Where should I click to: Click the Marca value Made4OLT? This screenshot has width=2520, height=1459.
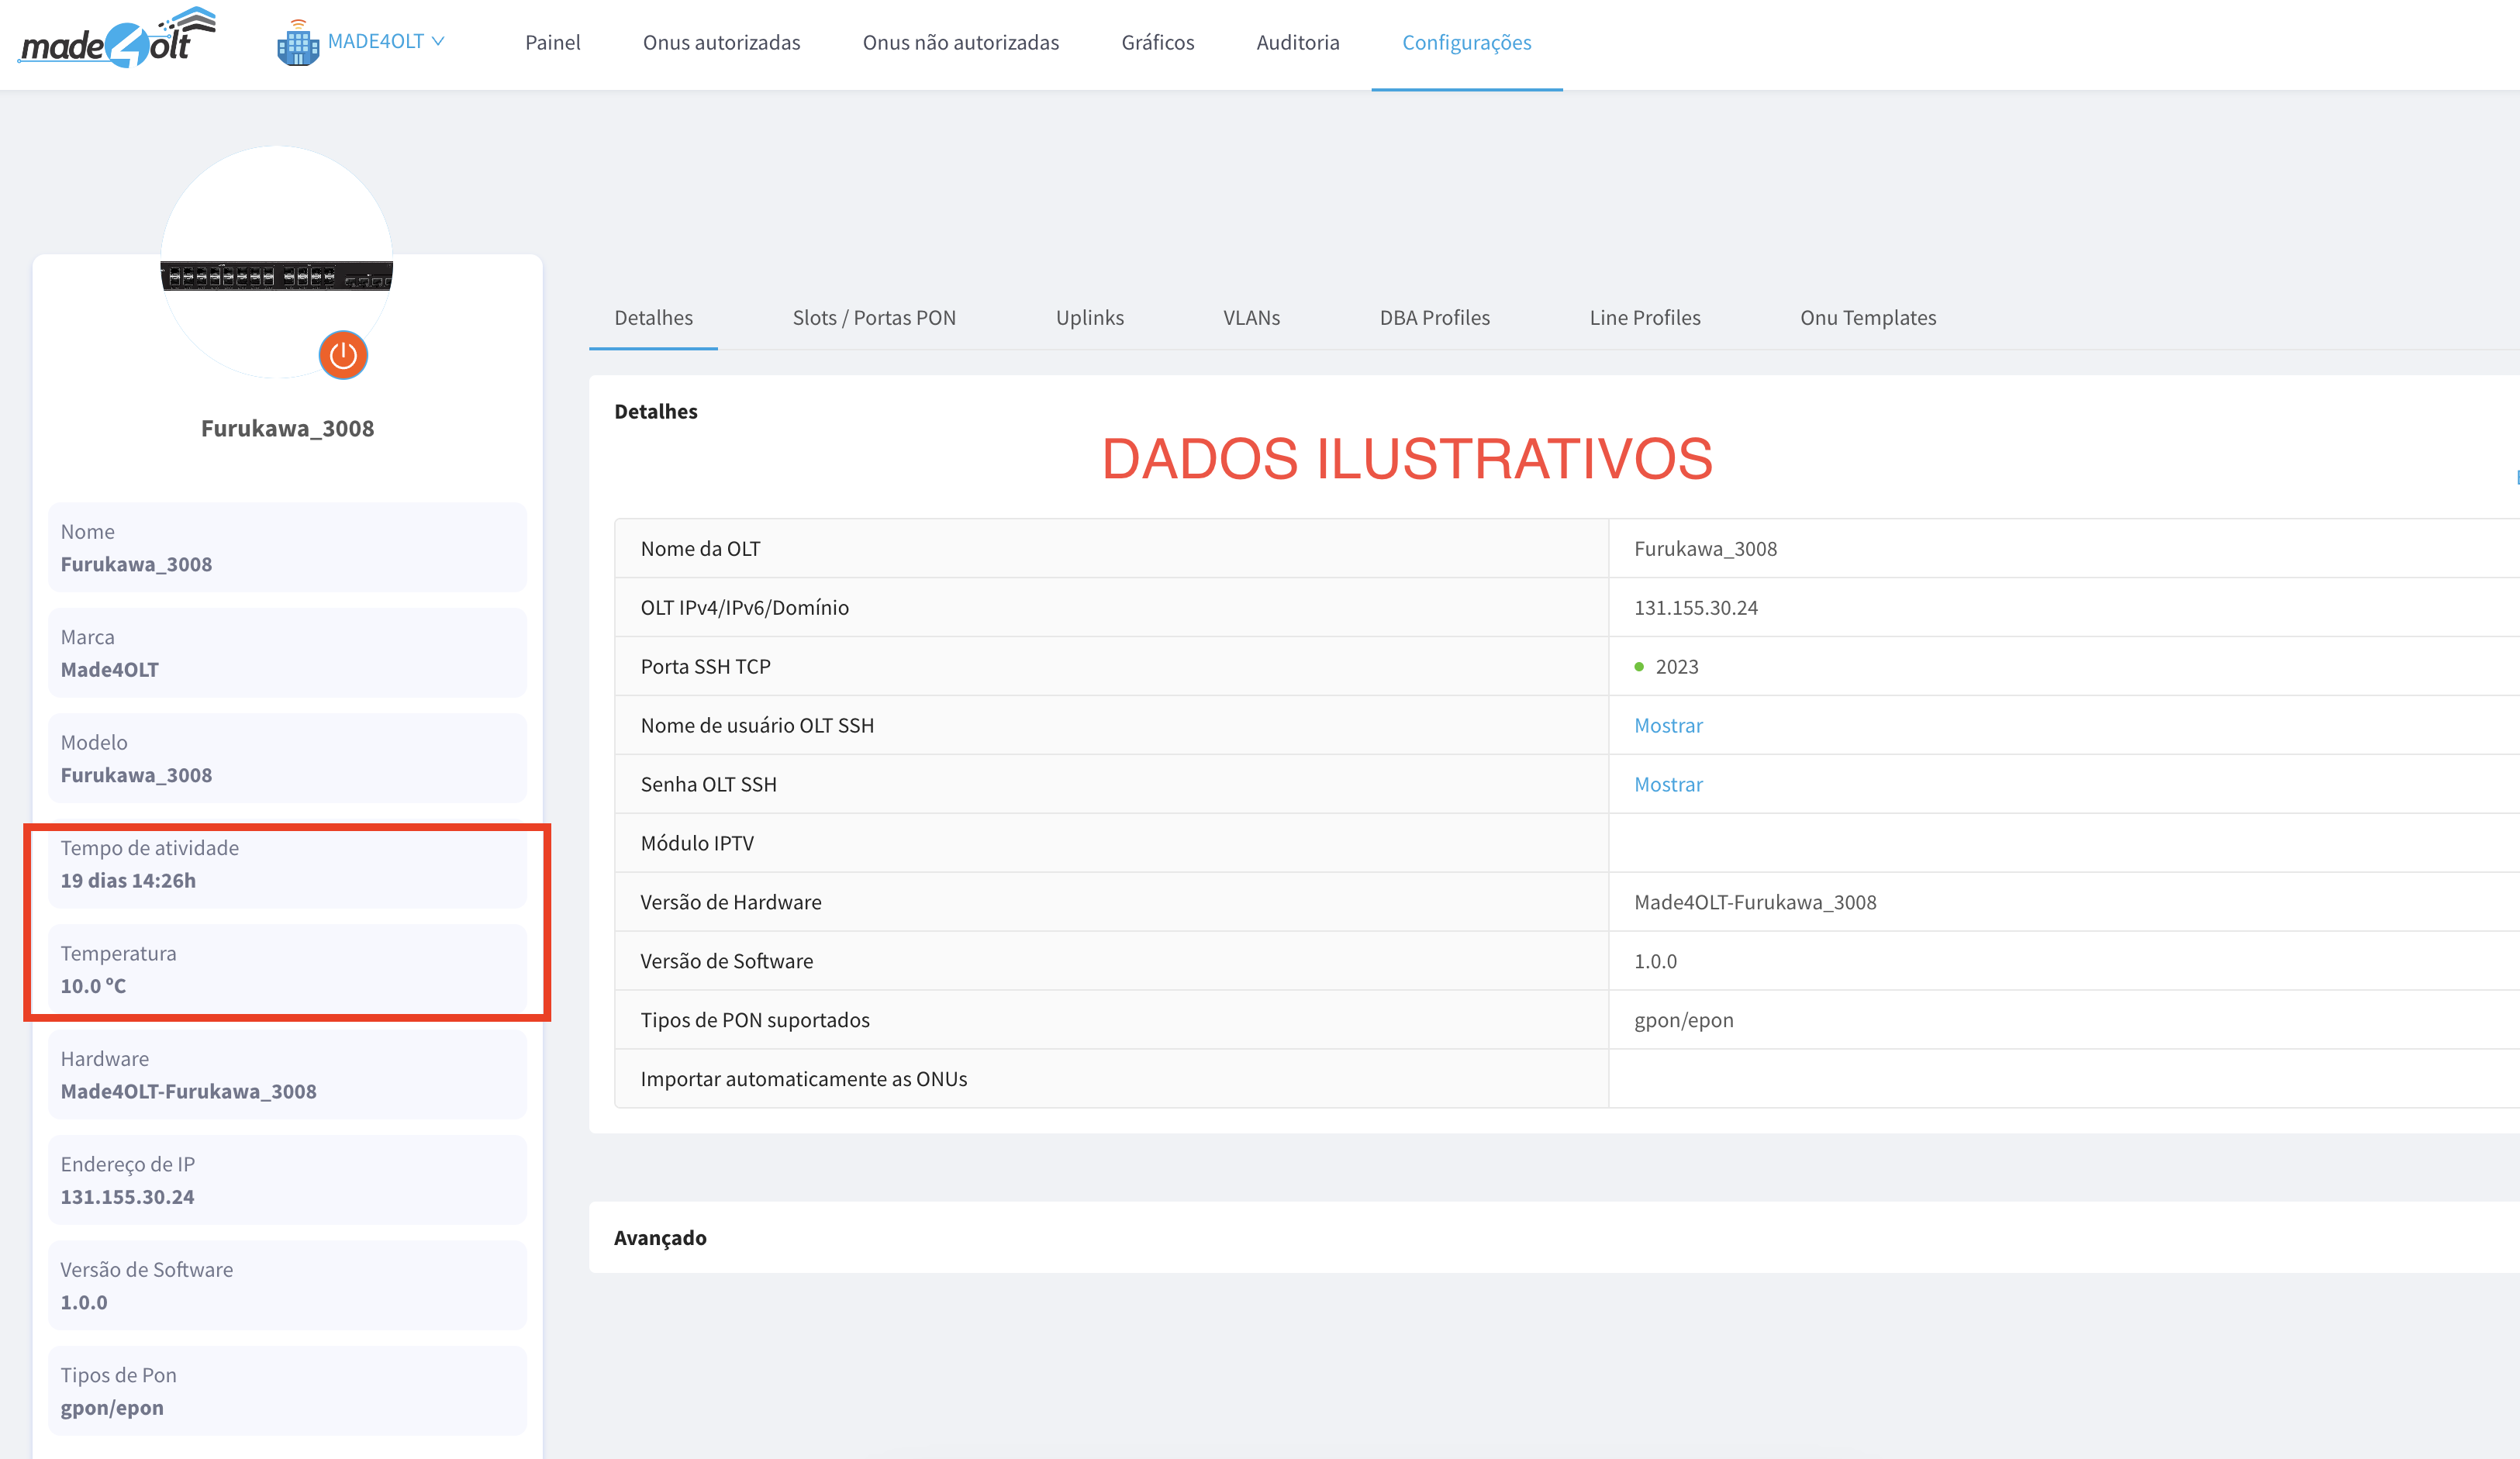(x=109, y=669)
